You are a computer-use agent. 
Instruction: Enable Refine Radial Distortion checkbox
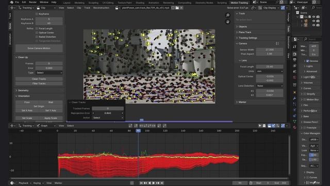(x=37, y=37)
